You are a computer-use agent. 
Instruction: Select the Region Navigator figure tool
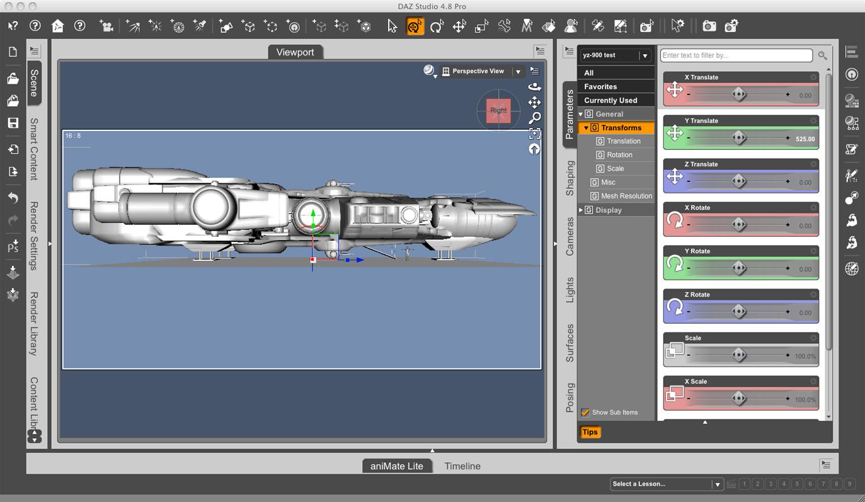571,26
